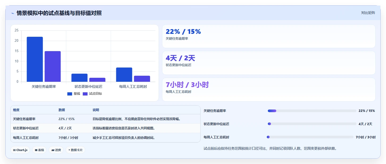Click the Chart.js tag chip
386x164 pixels.
[x=20, y=150]
